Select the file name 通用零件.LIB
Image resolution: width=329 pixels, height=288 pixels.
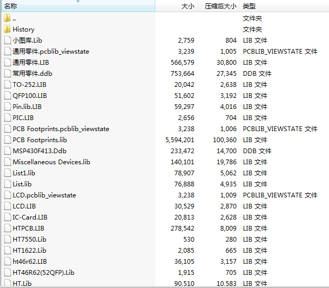point(31,62)
